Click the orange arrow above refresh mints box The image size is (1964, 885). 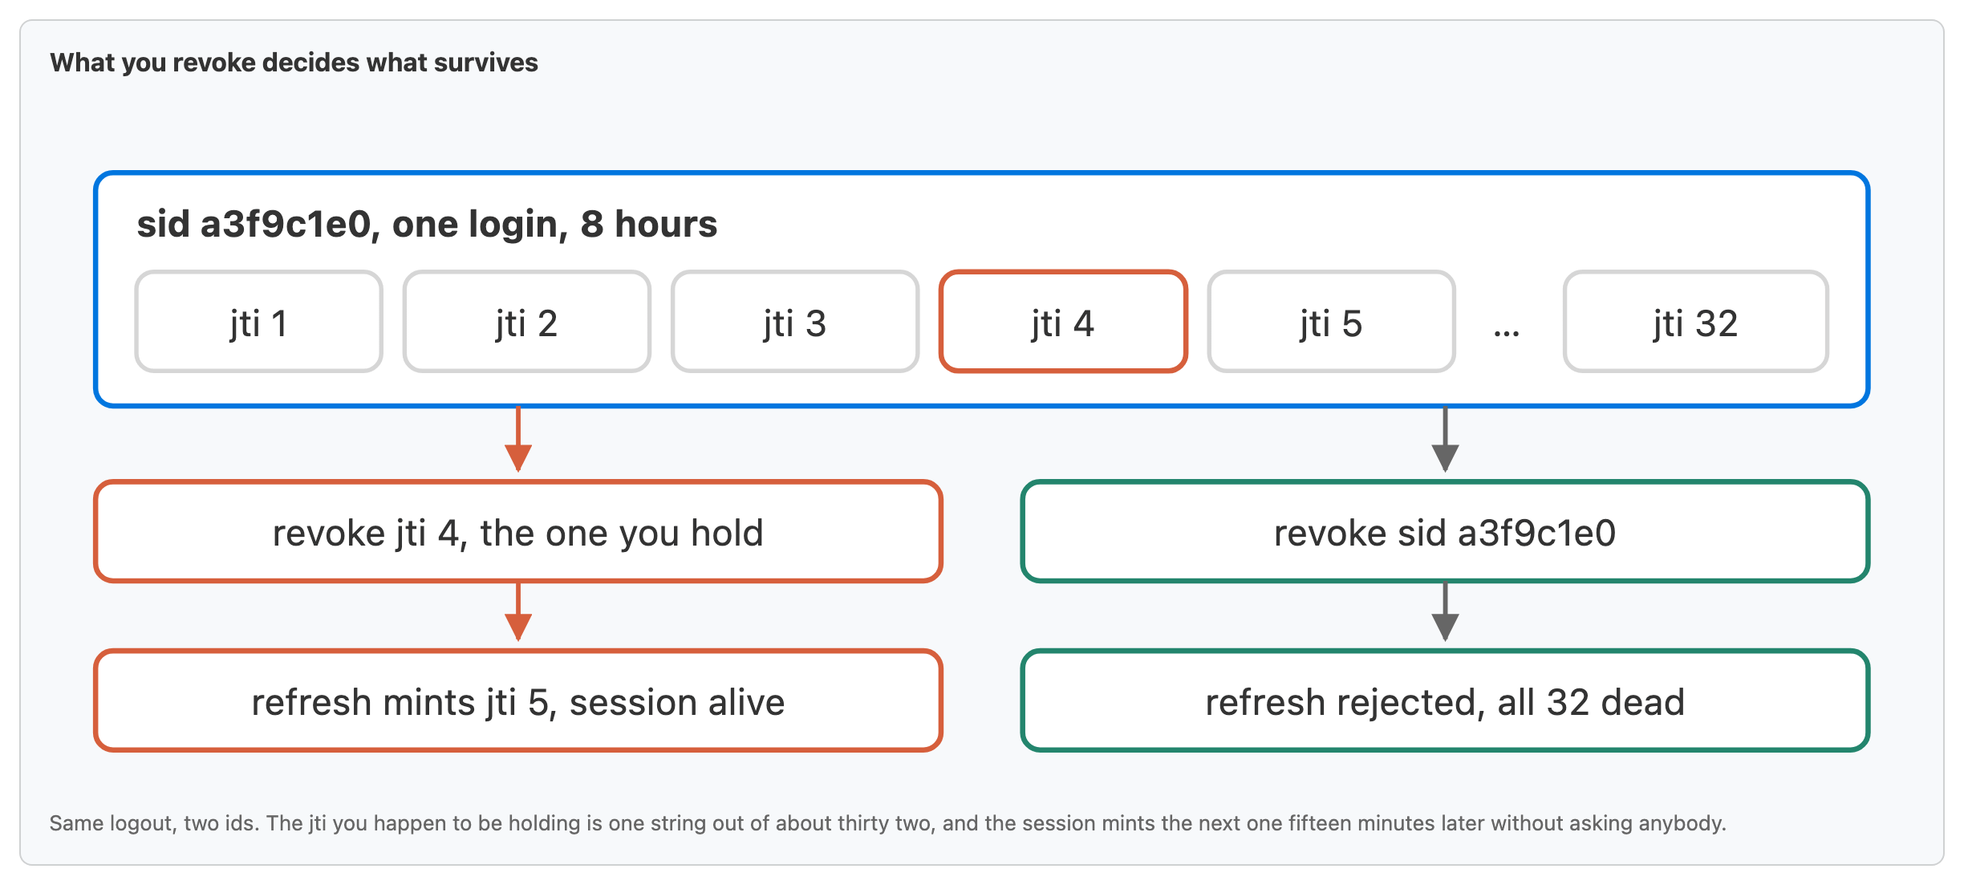coord(518,611)
